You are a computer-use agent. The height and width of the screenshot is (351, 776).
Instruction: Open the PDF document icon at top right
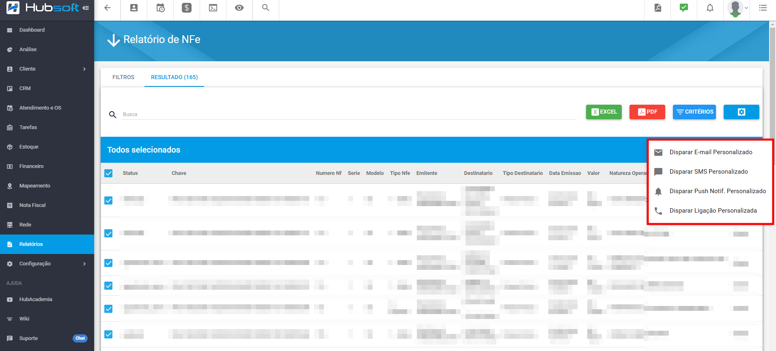pyautogui.click(x=658, y=8)
